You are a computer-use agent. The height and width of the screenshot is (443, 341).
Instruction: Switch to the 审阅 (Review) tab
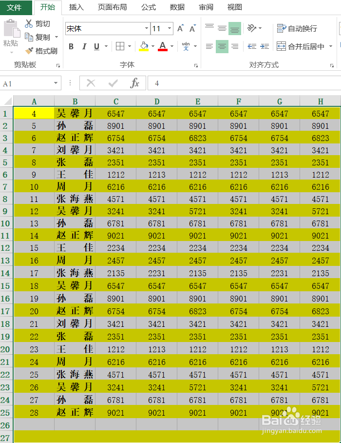pyautogui.click(x=206, y=7)
